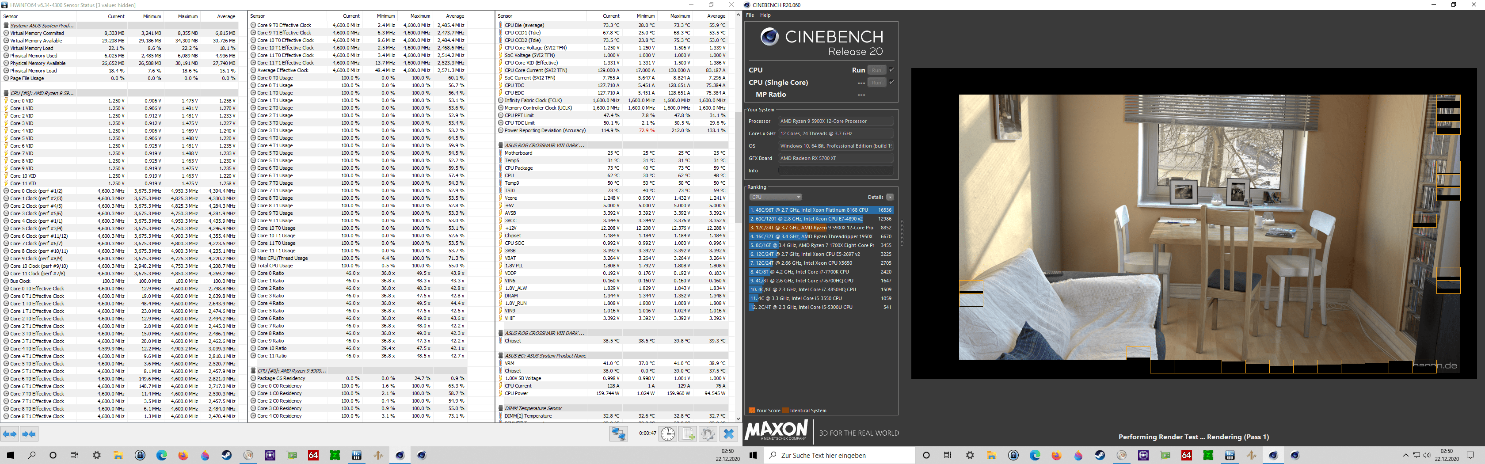Open volume control in the system tray
1485x464 pixels.
coord(1427,455)
